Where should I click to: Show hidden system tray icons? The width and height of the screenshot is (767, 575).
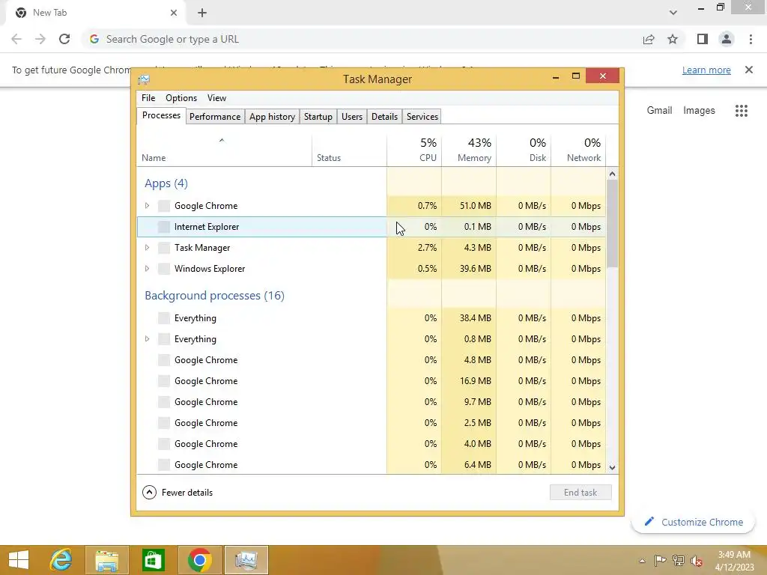tap(642, 561)
